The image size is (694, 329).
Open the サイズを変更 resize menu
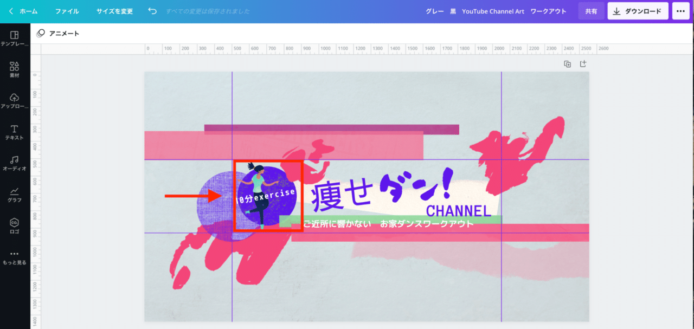tap(114, 10)
